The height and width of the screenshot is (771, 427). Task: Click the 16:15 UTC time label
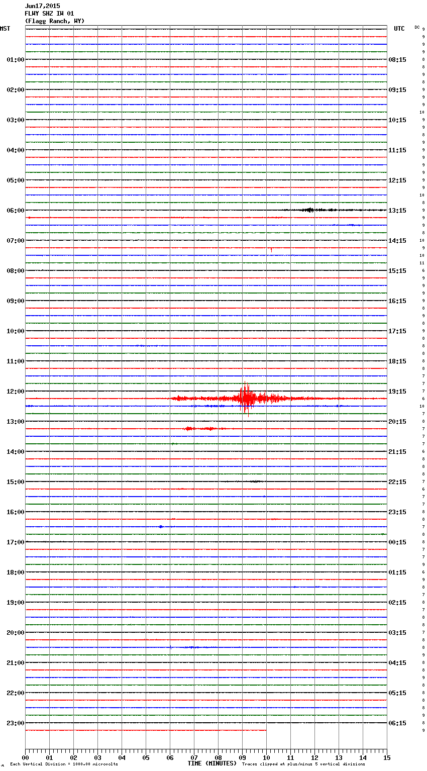tap(397, 301)
